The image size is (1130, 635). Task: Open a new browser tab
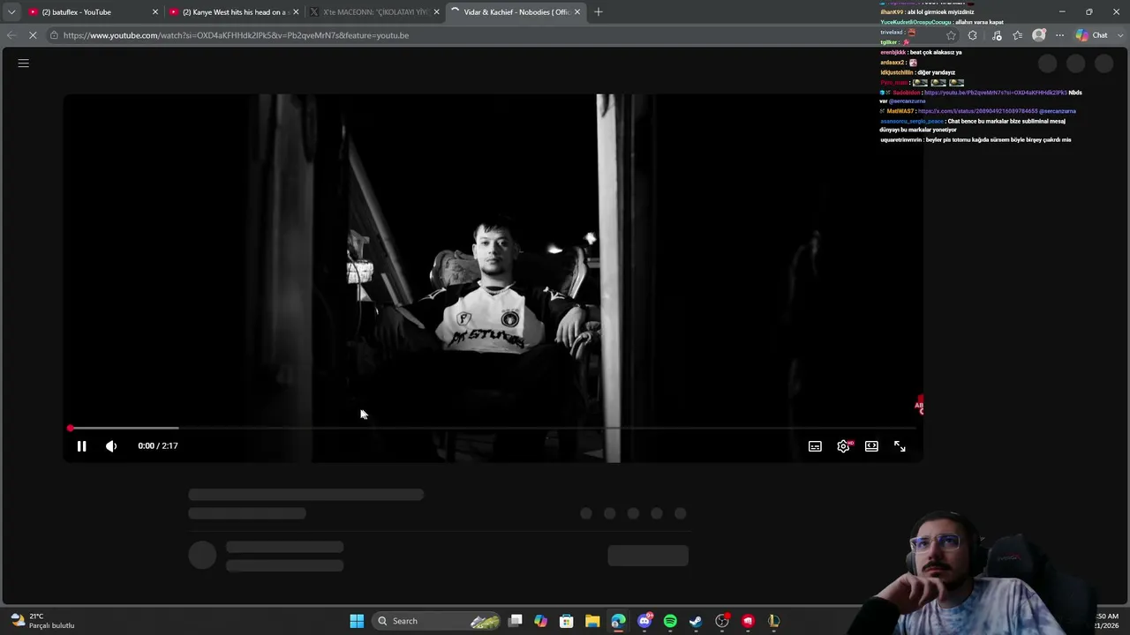(599, 12)
